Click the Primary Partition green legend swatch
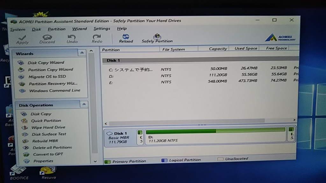The image size is (326, 183). (x=108, y=162)
